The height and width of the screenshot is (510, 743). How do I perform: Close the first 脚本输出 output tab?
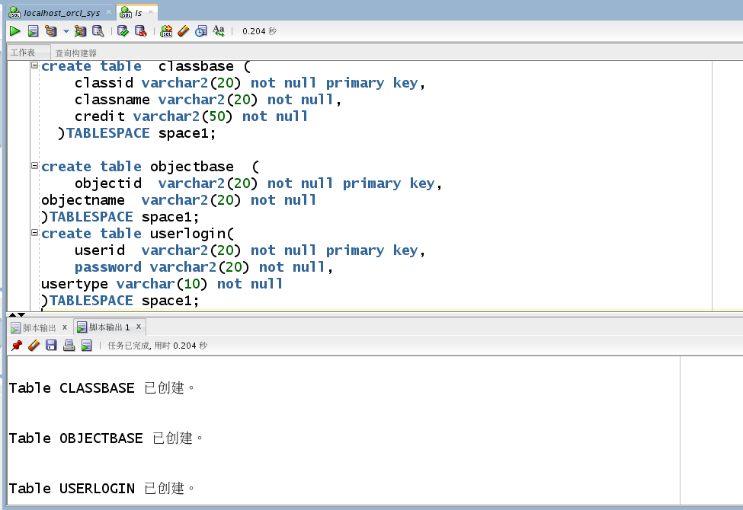coord(65,327)
